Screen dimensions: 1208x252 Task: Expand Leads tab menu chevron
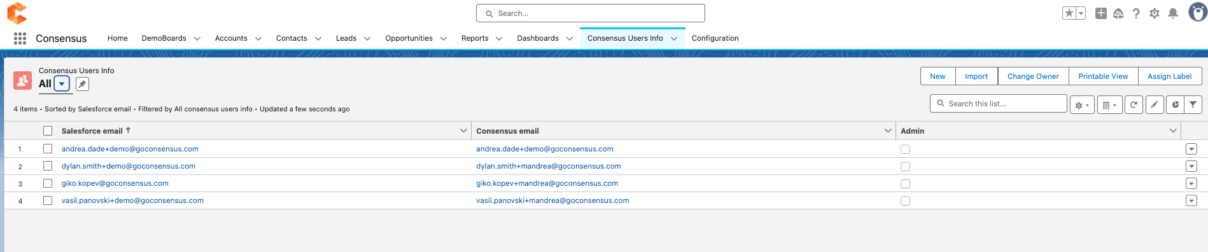coord(367,39)
